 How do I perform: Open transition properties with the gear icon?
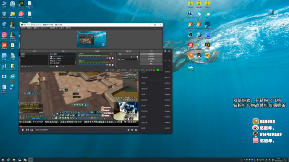[137, 57]
